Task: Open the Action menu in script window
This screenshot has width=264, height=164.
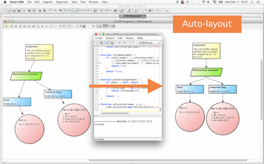Action: point(130,38)
